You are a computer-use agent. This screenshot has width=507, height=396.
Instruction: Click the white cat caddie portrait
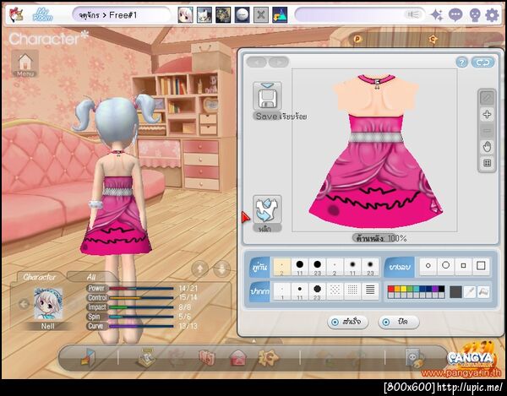point(204,15)
